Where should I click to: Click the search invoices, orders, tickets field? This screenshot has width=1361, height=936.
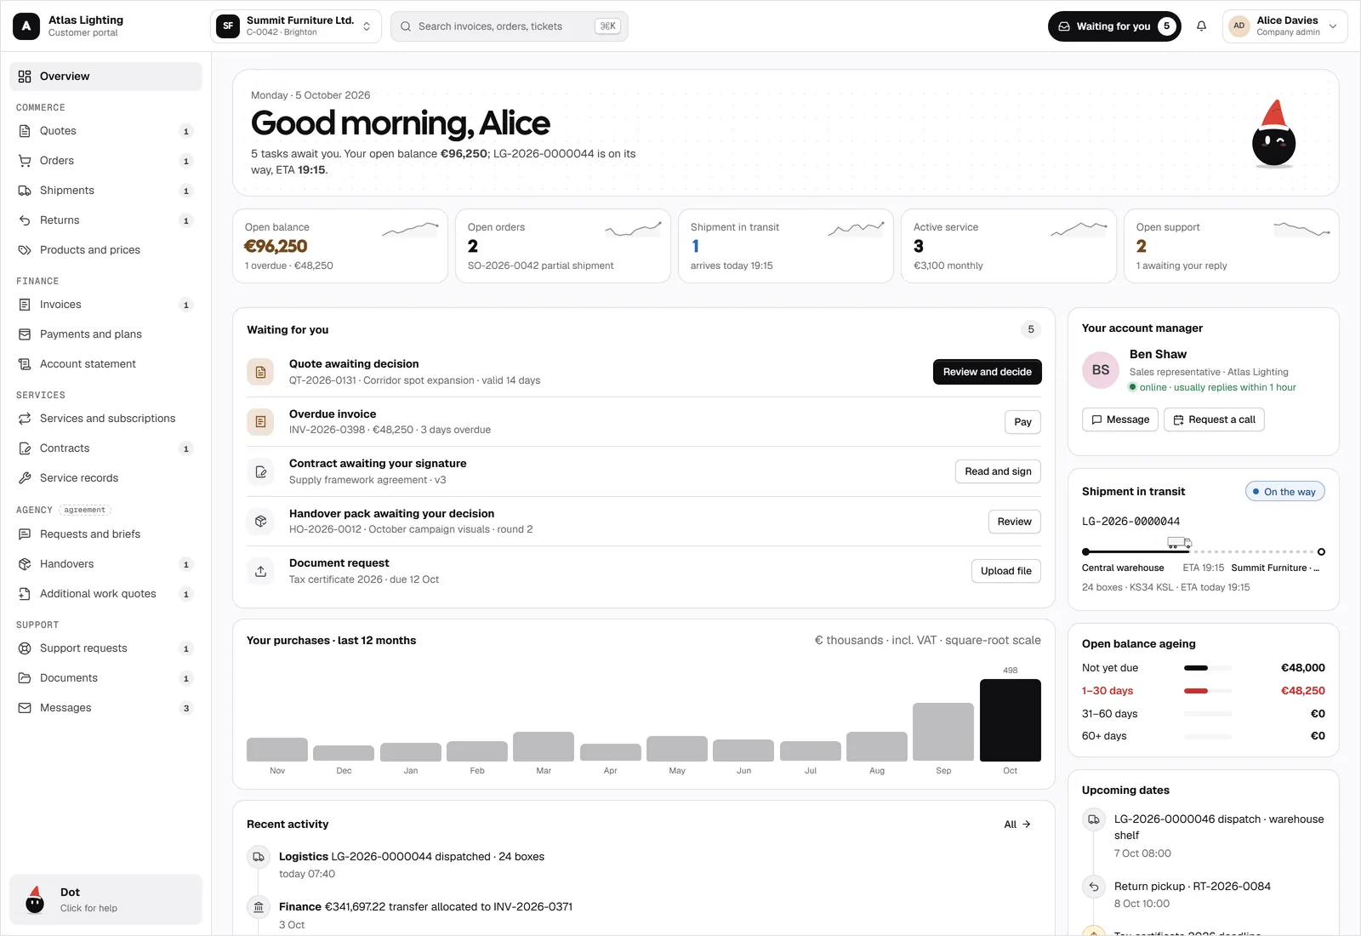tap(509, 26)
